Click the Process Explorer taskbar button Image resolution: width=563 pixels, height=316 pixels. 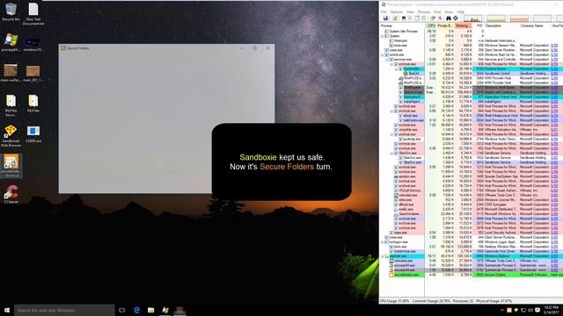point(165,310)
